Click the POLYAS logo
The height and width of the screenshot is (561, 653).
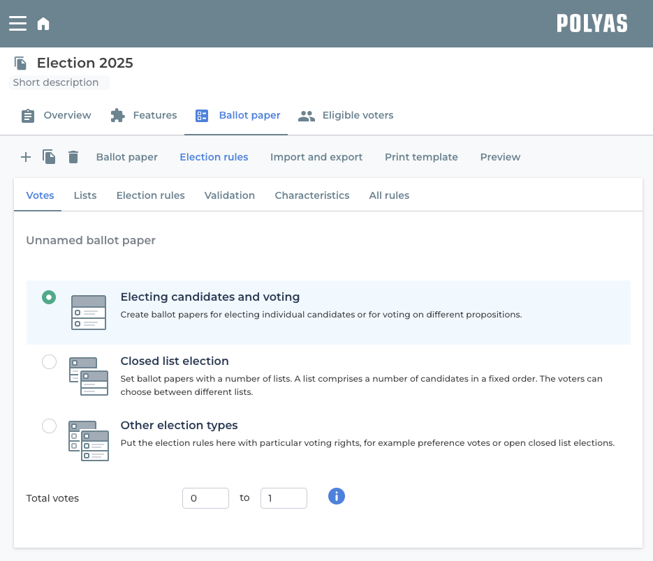pos(592,24)
